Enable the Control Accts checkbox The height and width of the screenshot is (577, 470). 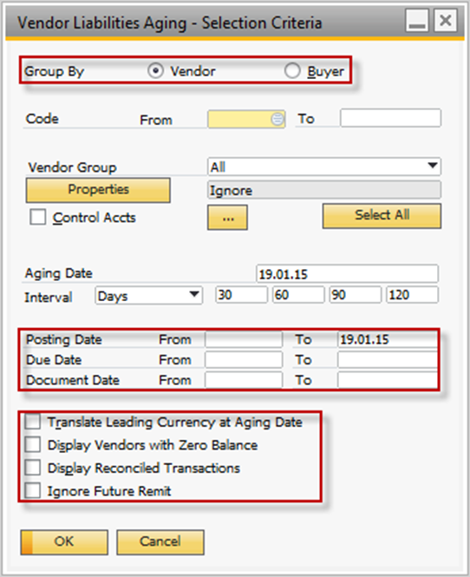[x=38, y=217]
